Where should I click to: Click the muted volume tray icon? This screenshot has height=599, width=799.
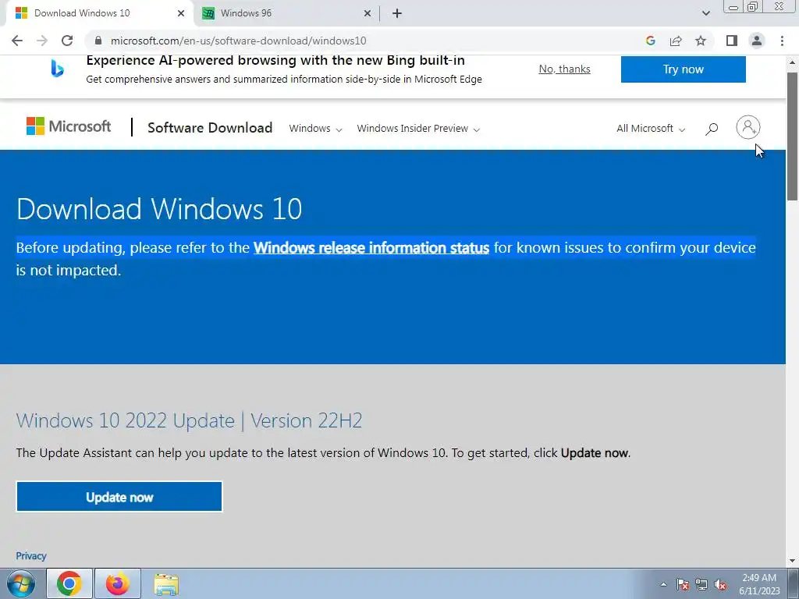click(720, 584)
